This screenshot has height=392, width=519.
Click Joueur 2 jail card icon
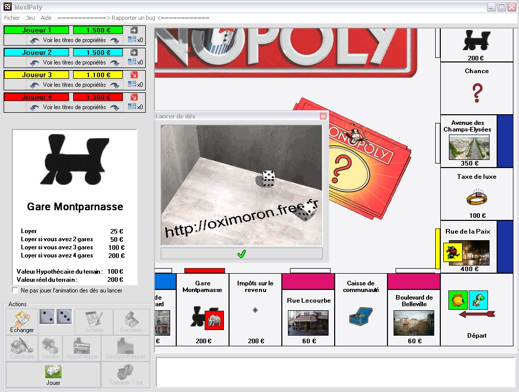point(132,62)
